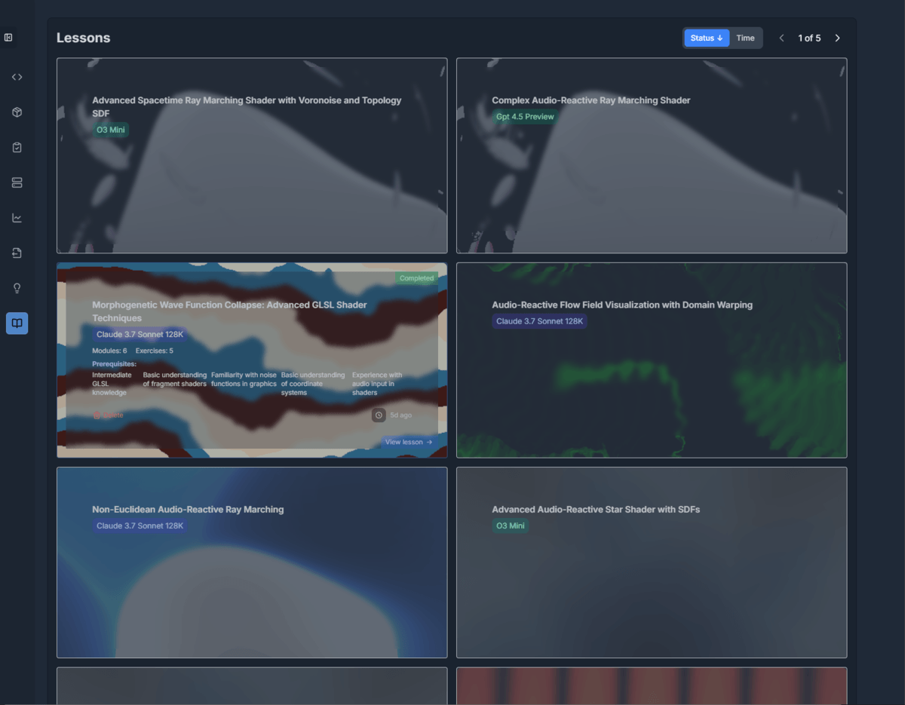Go to the previous lessons page
The width and height of the screenshot is (905, 705).
781,37
